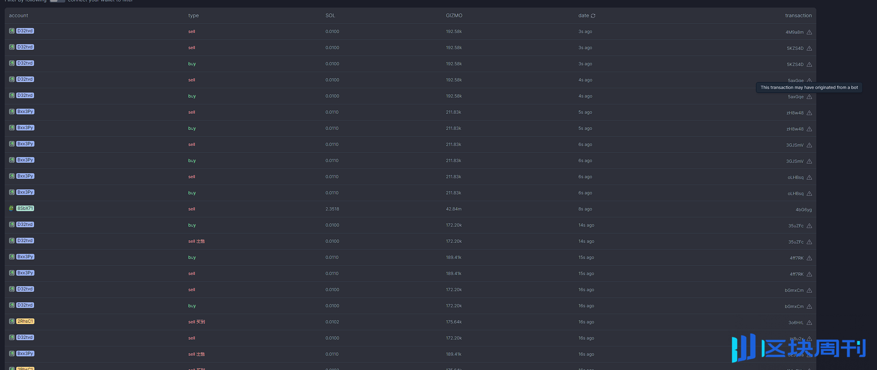Click the frog avatar beside account 8SbX71
The width and height of the screenshot is (877, 370).
(11, 208)
